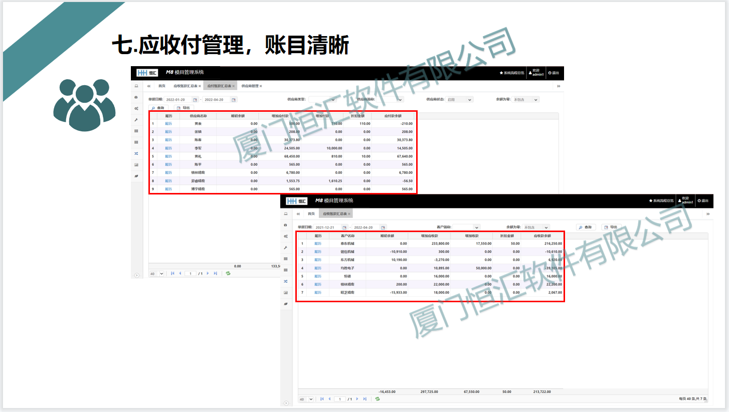This screenshot has width=729, height=412.
Task: Click monitor icon in upper window sidebar
Action: click(136, 86)
